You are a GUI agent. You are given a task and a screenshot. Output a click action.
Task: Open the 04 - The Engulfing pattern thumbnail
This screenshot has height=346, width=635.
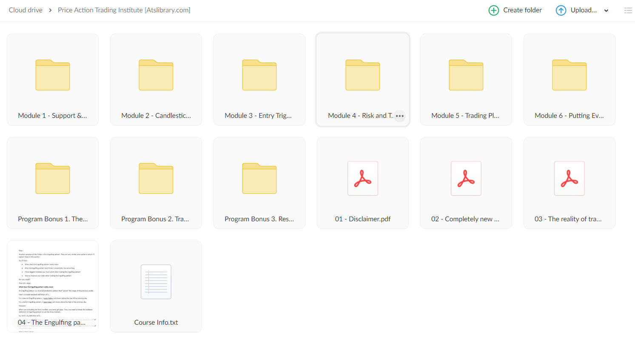tap(52, 282)
